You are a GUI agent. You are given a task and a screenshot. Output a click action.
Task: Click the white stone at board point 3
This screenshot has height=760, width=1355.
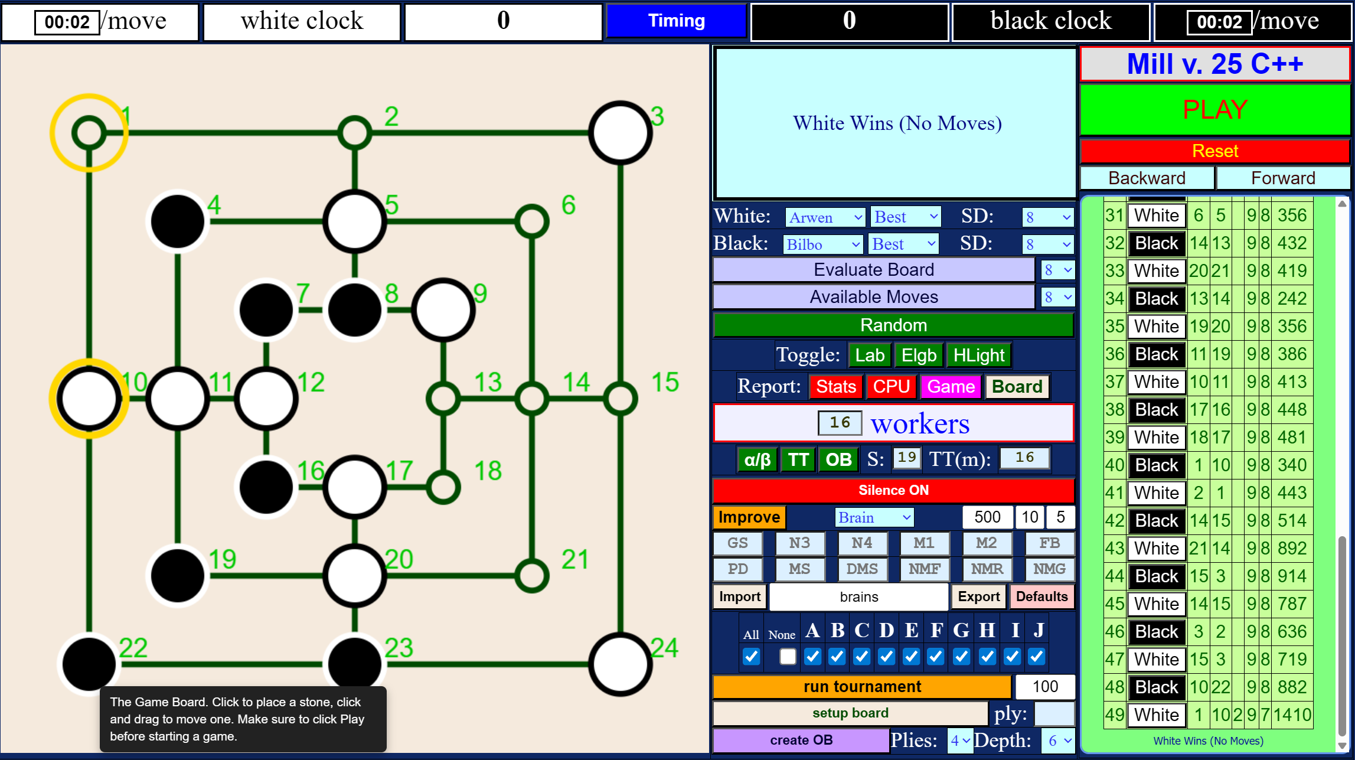620,133
